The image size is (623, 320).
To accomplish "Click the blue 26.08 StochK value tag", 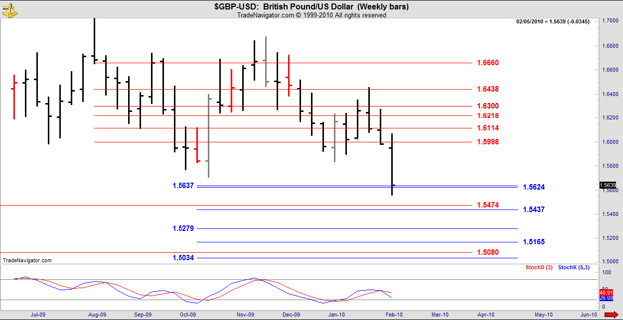I will click(606, 298).
